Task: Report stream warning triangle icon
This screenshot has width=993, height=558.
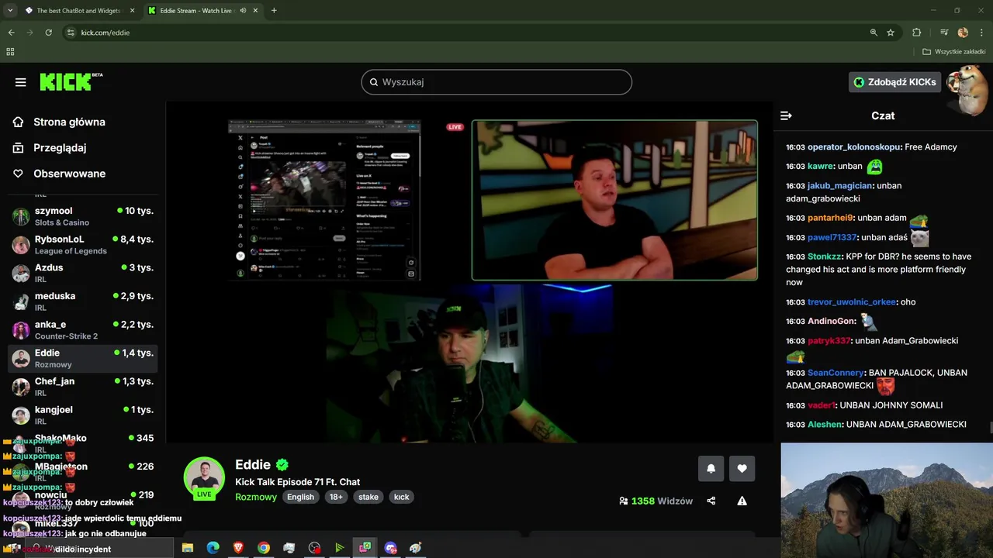Action: point(742,501)
